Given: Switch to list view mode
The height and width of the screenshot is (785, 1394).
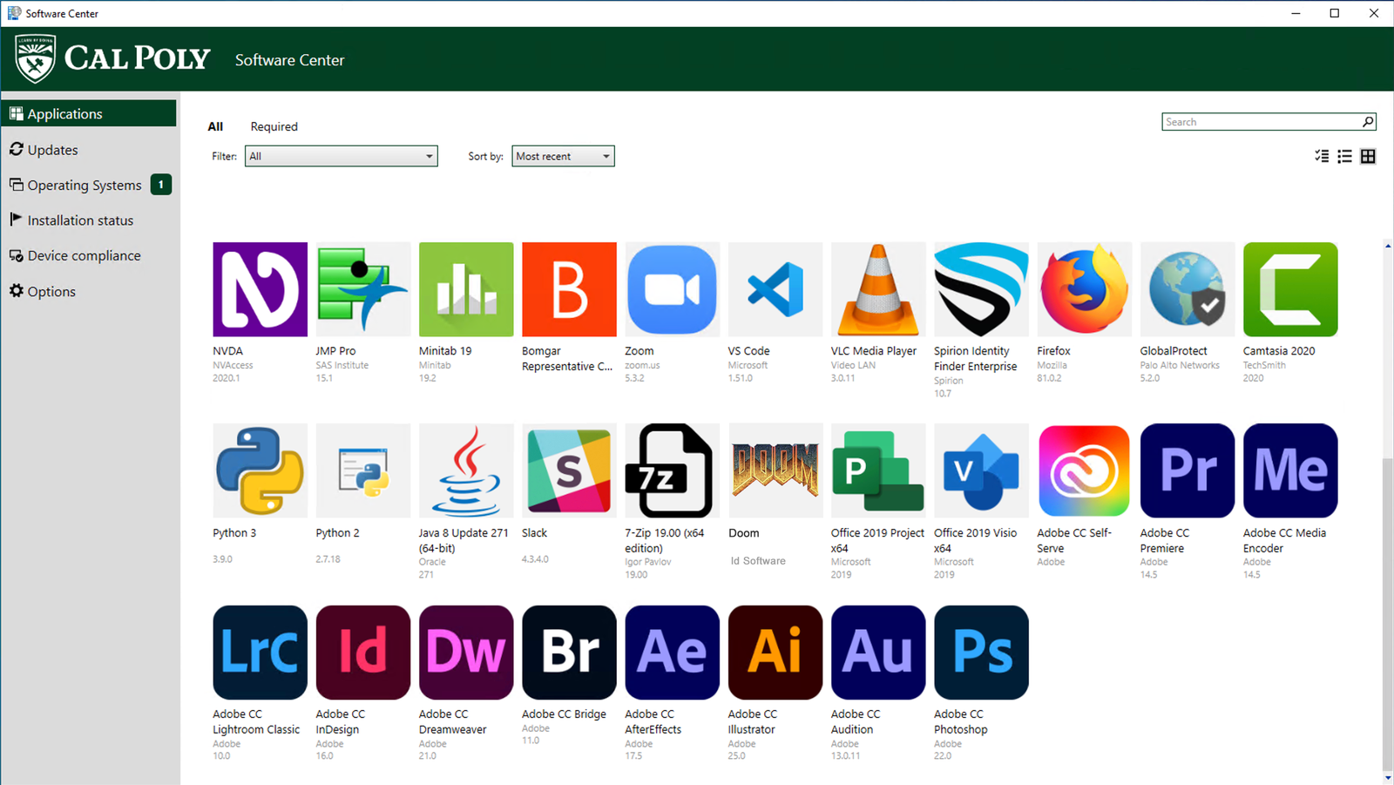Looking at the screenshot, I should [x=1345, y=156].
